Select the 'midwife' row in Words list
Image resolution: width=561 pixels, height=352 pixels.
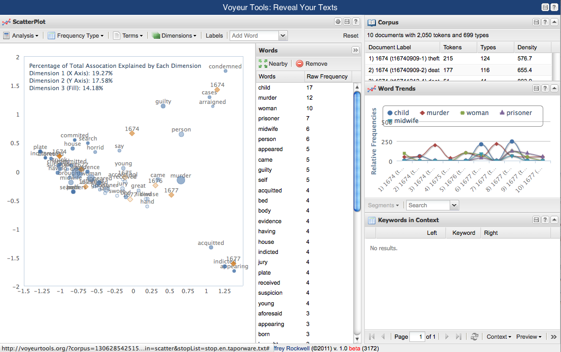click(x=305, y=129)
